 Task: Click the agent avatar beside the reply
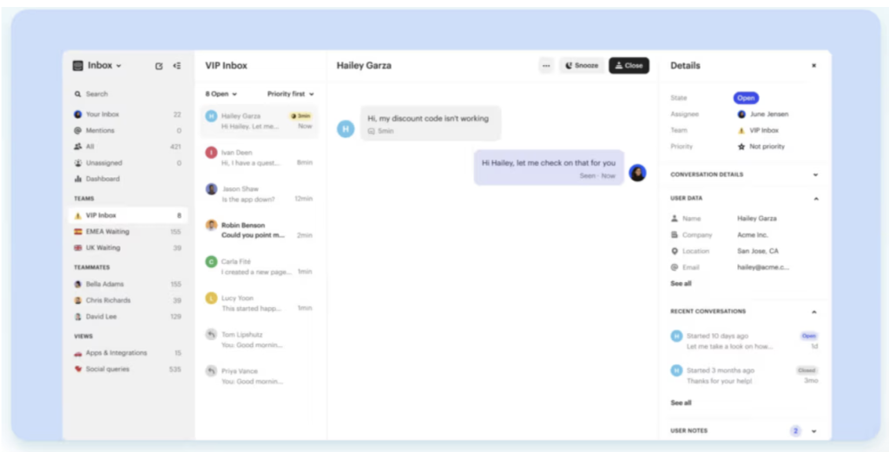(x=637, y=173)
